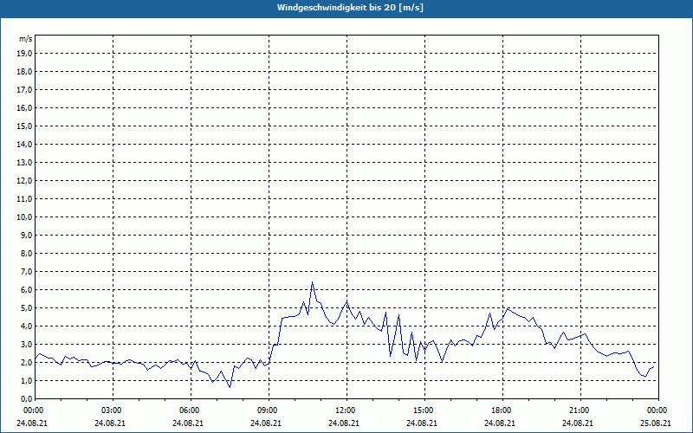Select the m/s unit label on the y-axis
This screenshot has width=693, height=433.
pos(25,39)
